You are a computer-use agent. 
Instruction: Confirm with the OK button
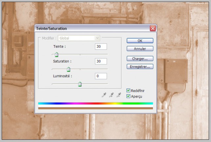(140, 41)
